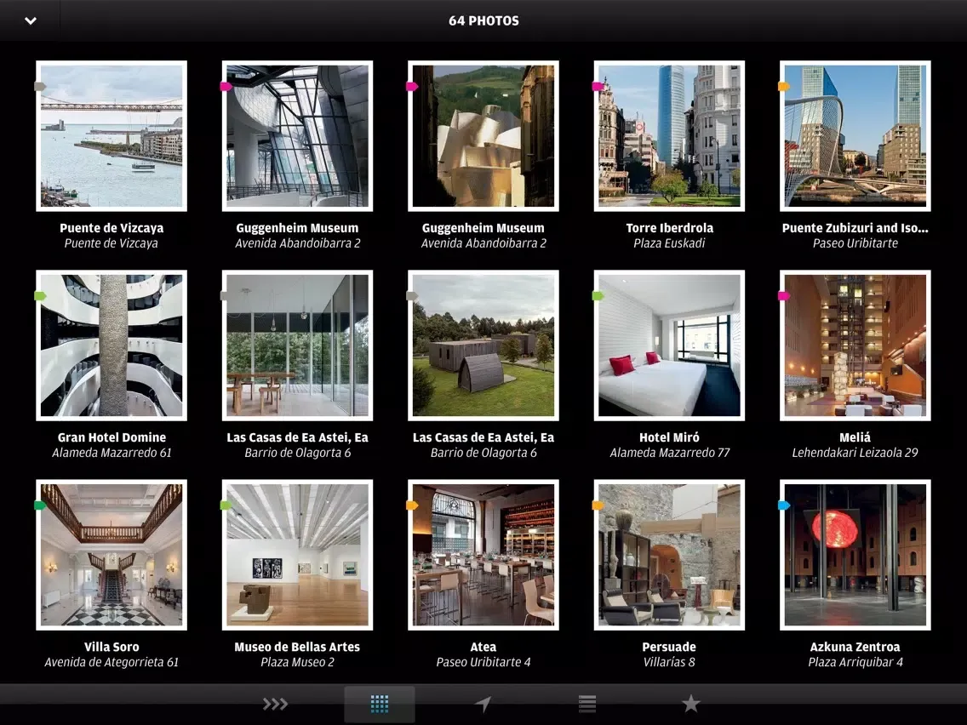Open the Meliá atrium photo
This screenshot has width=967, height=725.
point(855,345)
